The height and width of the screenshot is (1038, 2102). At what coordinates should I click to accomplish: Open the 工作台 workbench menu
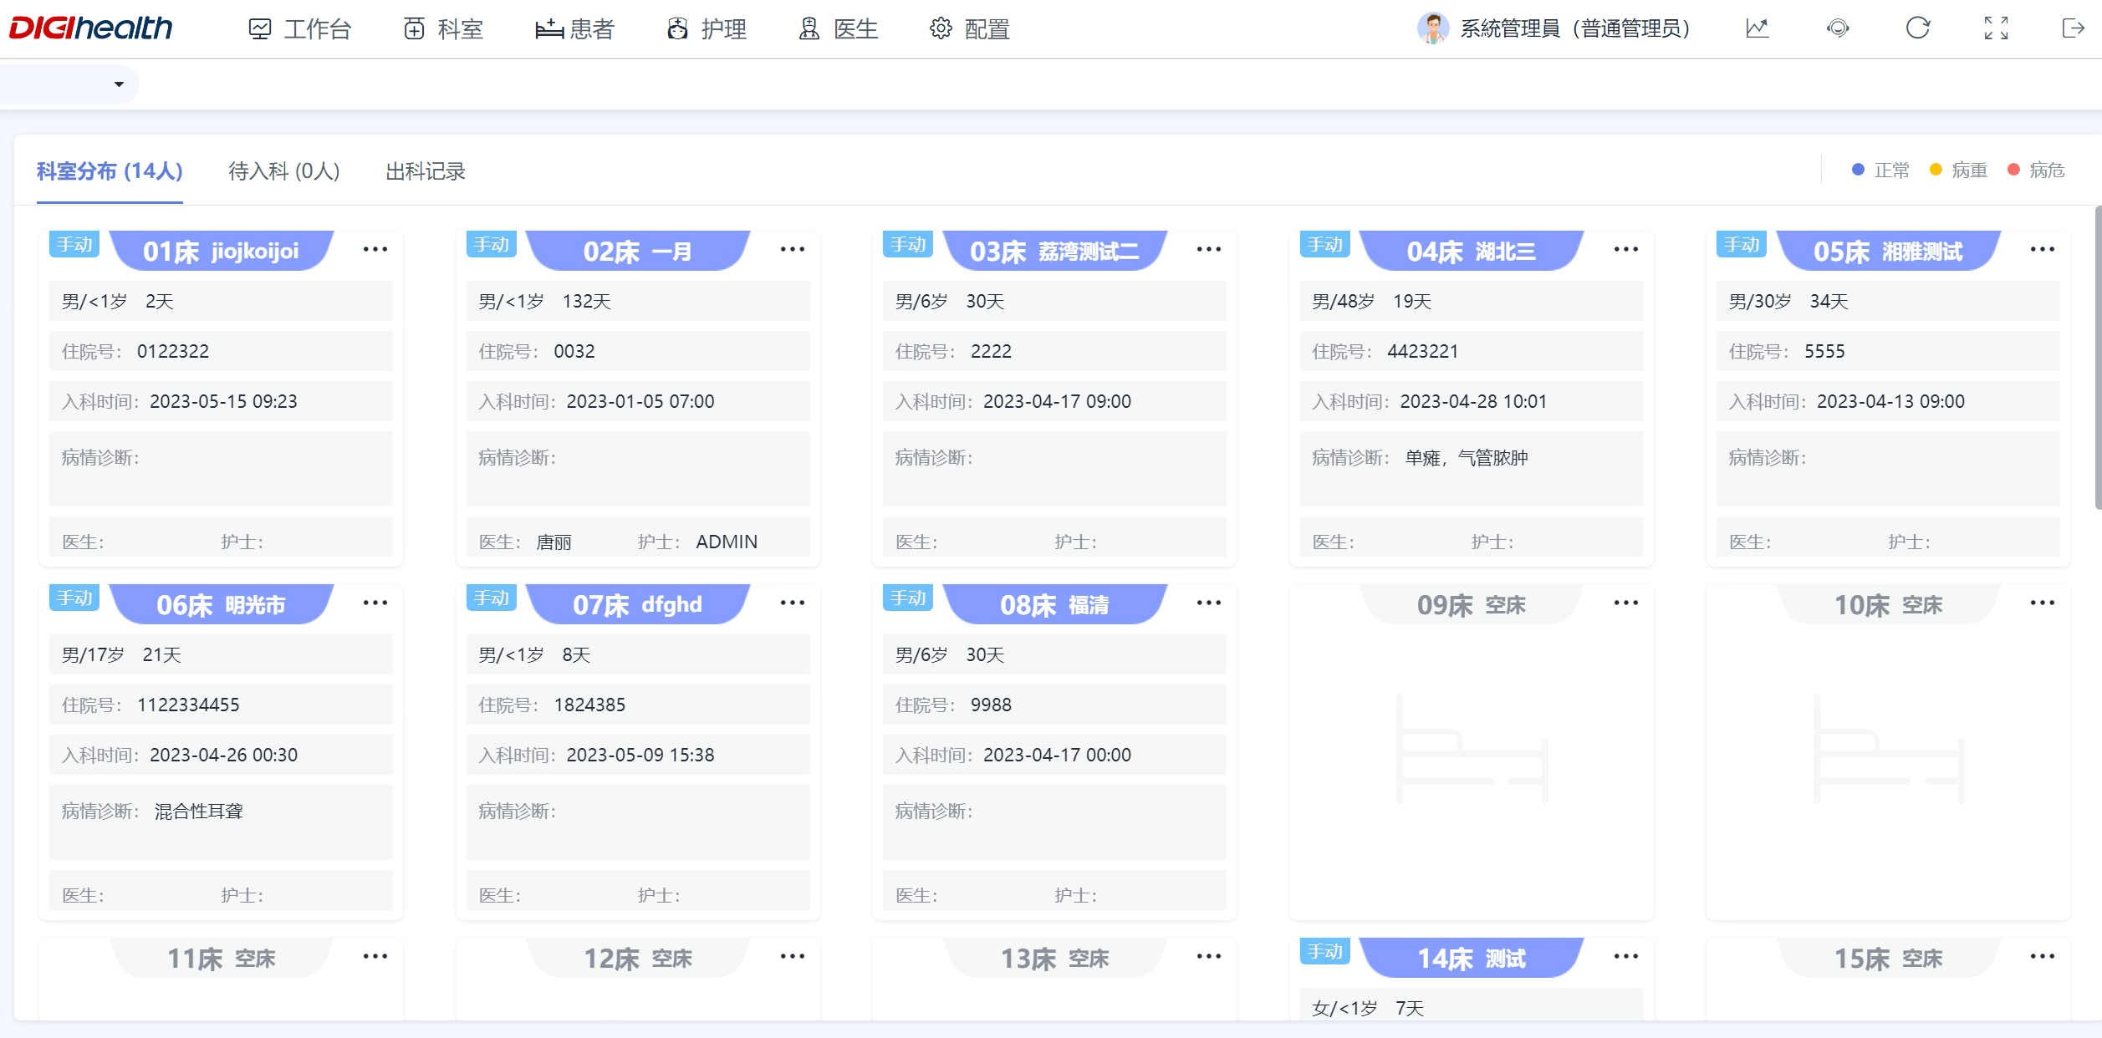pyautogui.click(x=300, y=29)
